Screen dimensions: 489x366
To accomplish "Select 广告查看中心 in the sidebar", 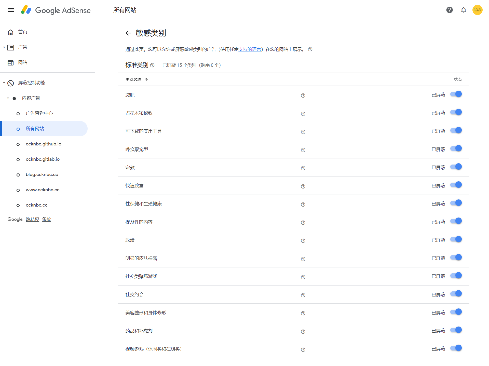I will click(x=39, y=113).
